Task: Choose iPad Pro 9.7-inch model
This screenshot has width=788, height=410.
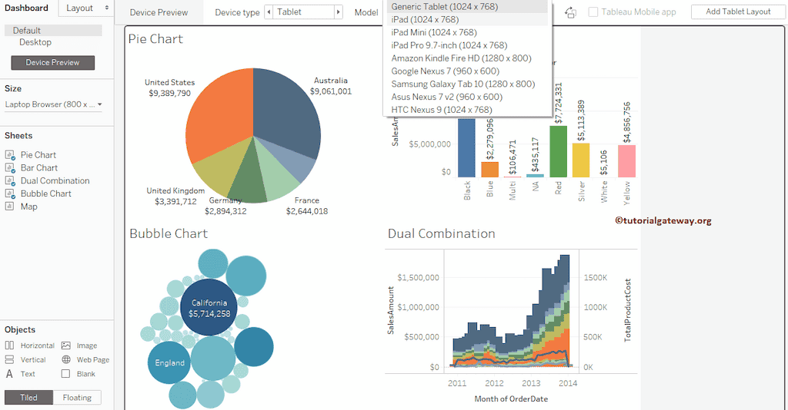Action: pyautogui.click(x=466, y=45)
